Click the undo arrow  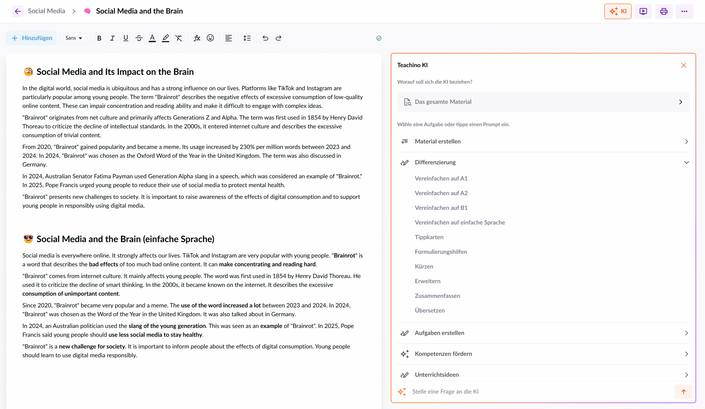coord(265,38)
